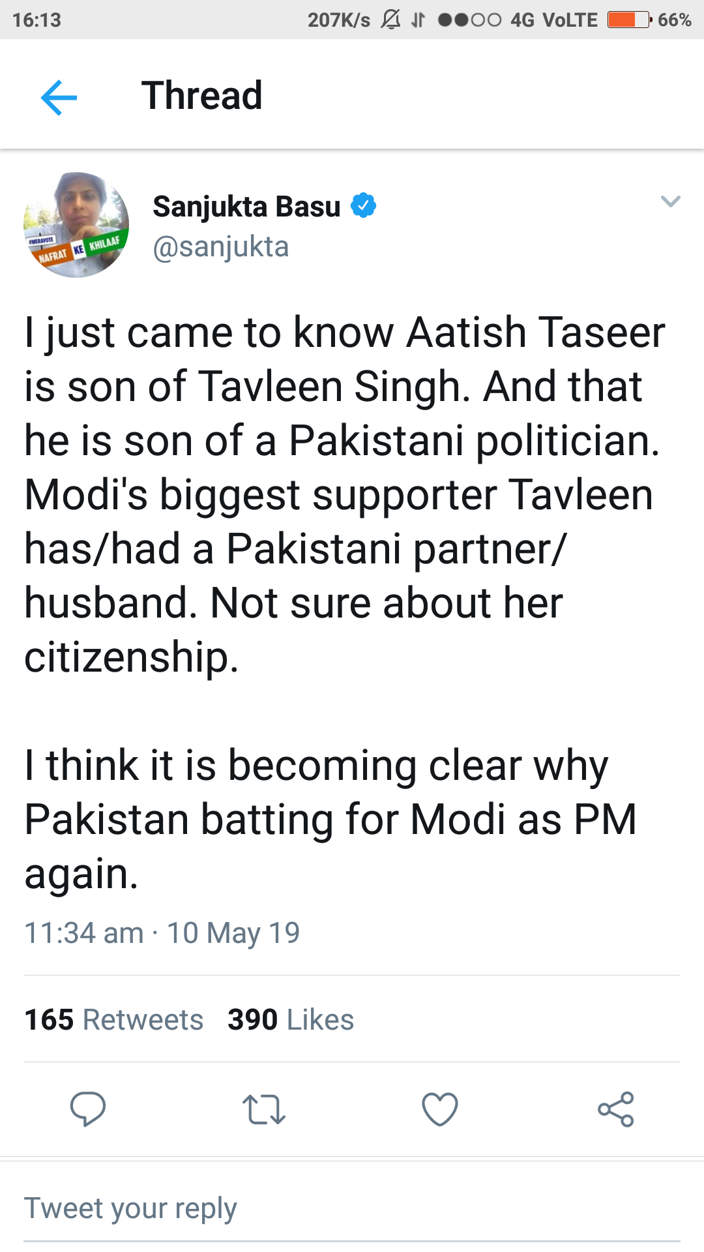Tap the @sanjukta handle
Viewport: 704px width, 1252px height.
coord(220,247)
